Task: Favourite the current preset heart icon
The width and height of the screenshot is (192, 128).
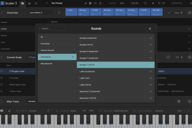Action: [47, 3]
